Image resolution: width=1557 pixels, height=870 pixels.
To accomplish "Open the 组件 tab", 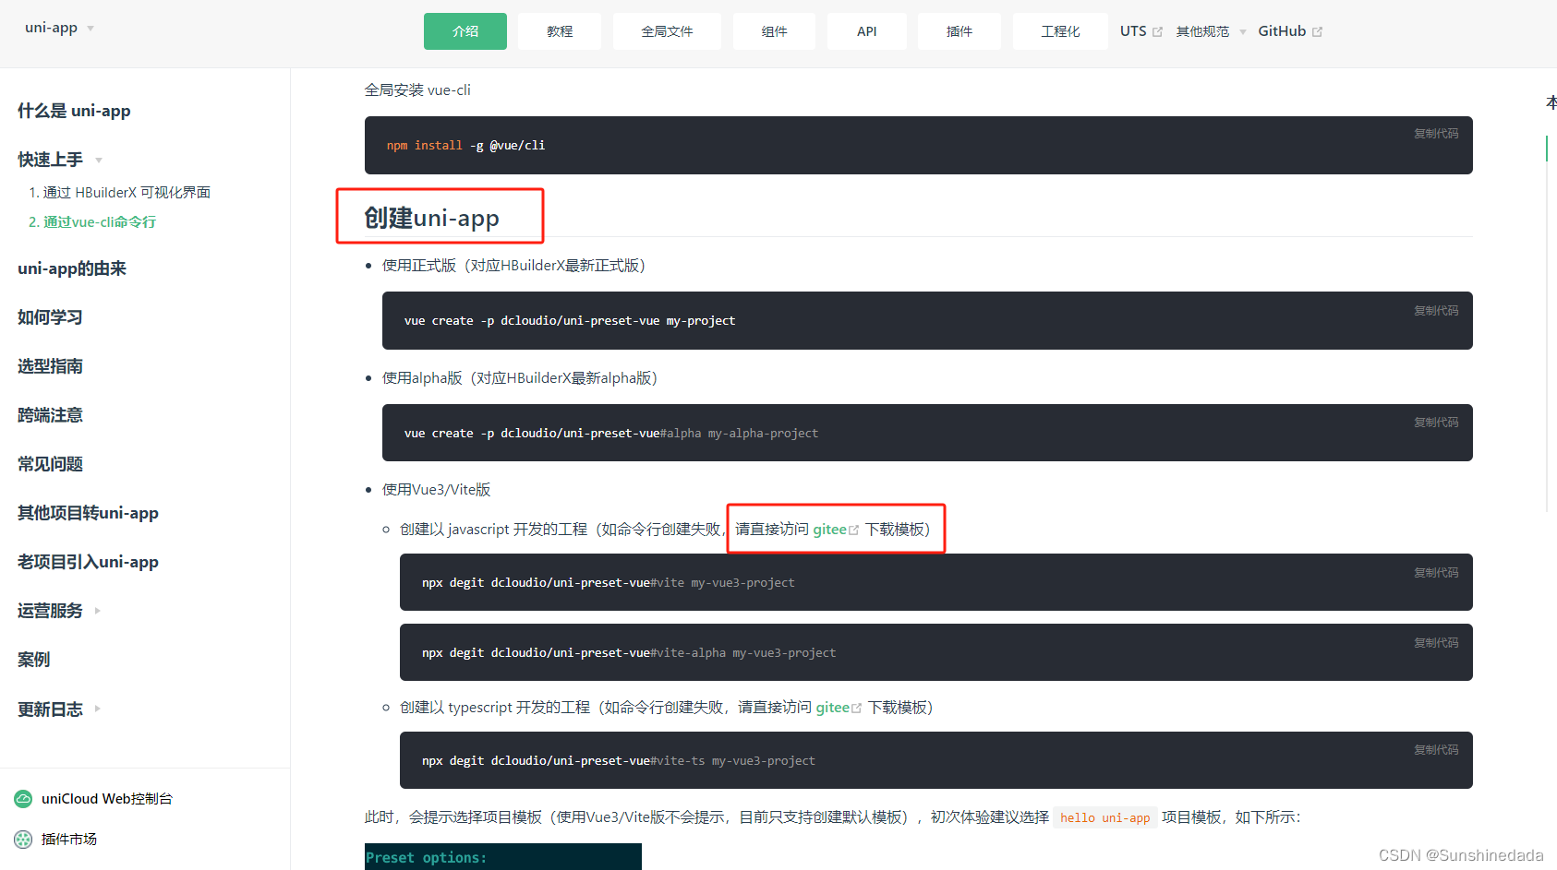I will 774,31.
